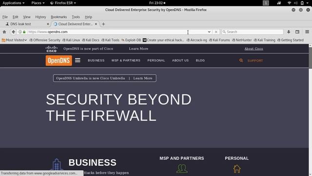Click the About Cisco link
The width and height of the screenshot is (312, 176).
tap(253, 49)
